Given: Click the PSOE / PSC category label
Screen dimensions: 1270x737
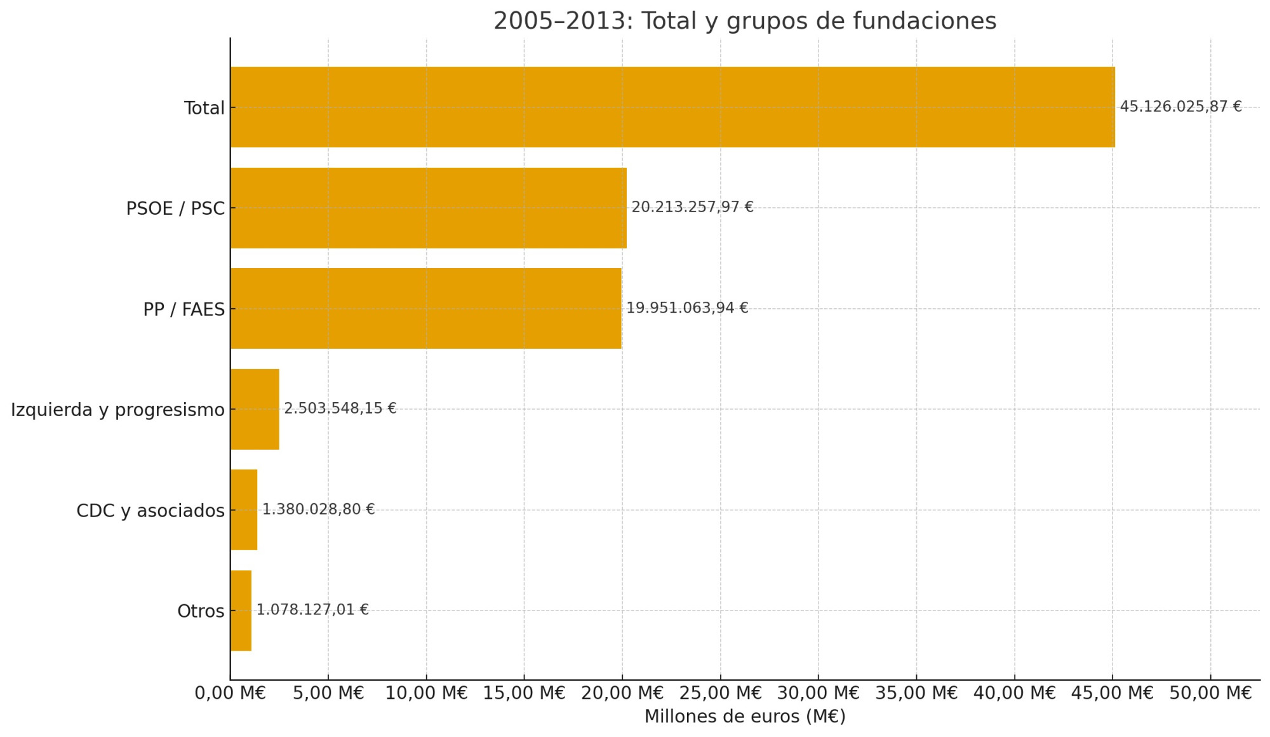Looking at the screenshot, I should (x=175, y=208).
